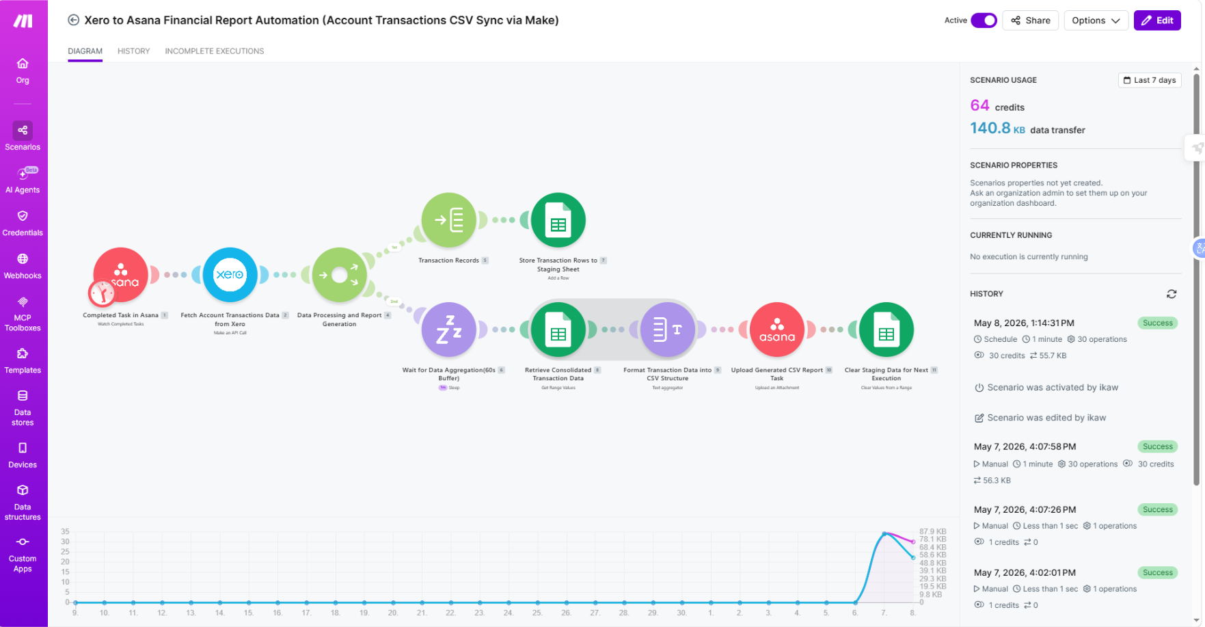1205x627 pixels.
Task: Open Custom Apps in sidebar
Action: pyautogui.click(x=23, y=555)
